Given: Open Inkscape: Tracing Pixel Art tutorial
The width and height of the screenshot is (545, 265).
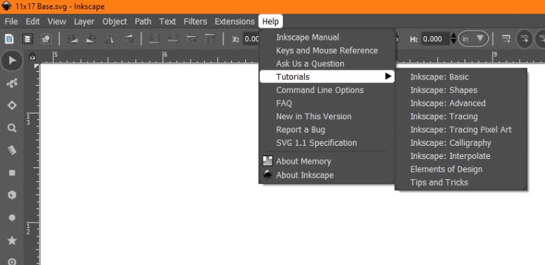Looking at the screenshot, I should (x=461, y=130).
